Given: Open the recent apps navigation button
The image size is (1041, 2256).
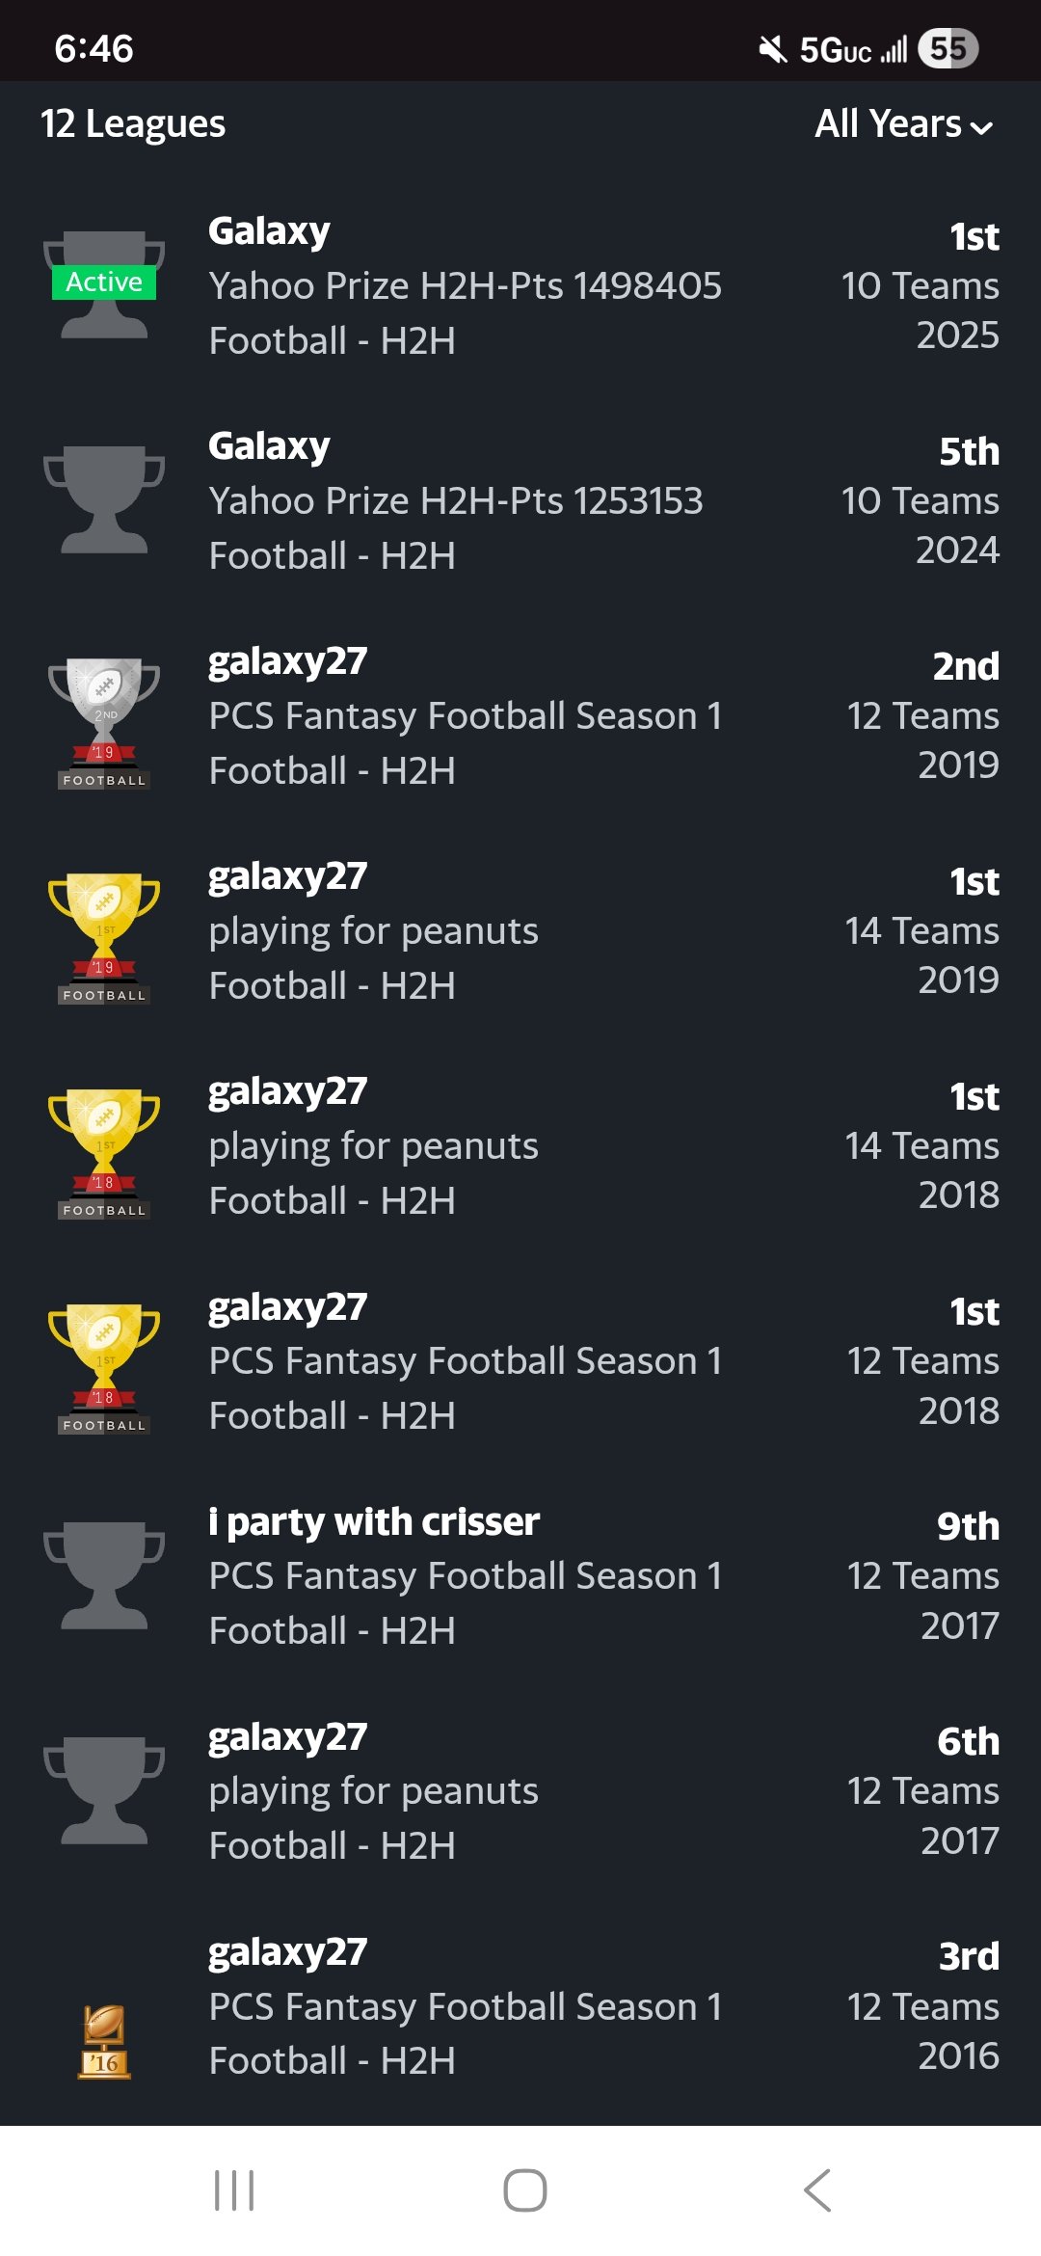Looking at the screenshot, I should pyautogui.click(x=234, y=2190).
